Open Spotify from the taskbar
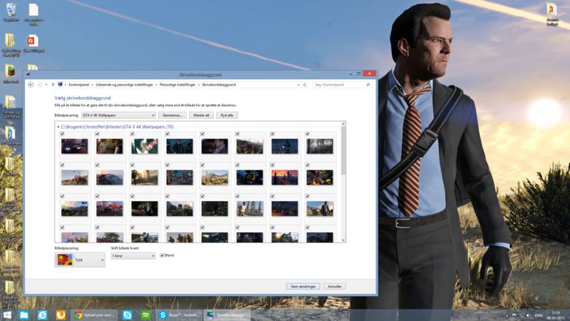Image resolution: width=570 pixels, height=321 pixels. tap(146, 315)
